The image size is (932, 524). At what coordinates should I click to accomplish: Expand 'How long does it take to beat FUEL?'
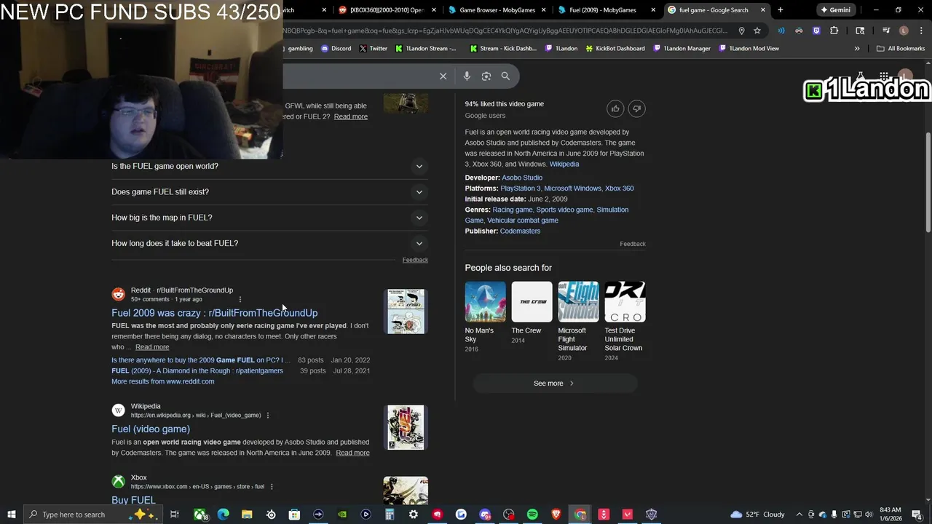[x=269, y=243]
